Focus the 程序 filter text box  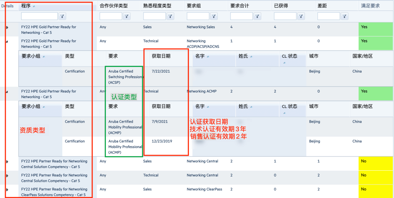click(x=40, y=16)
